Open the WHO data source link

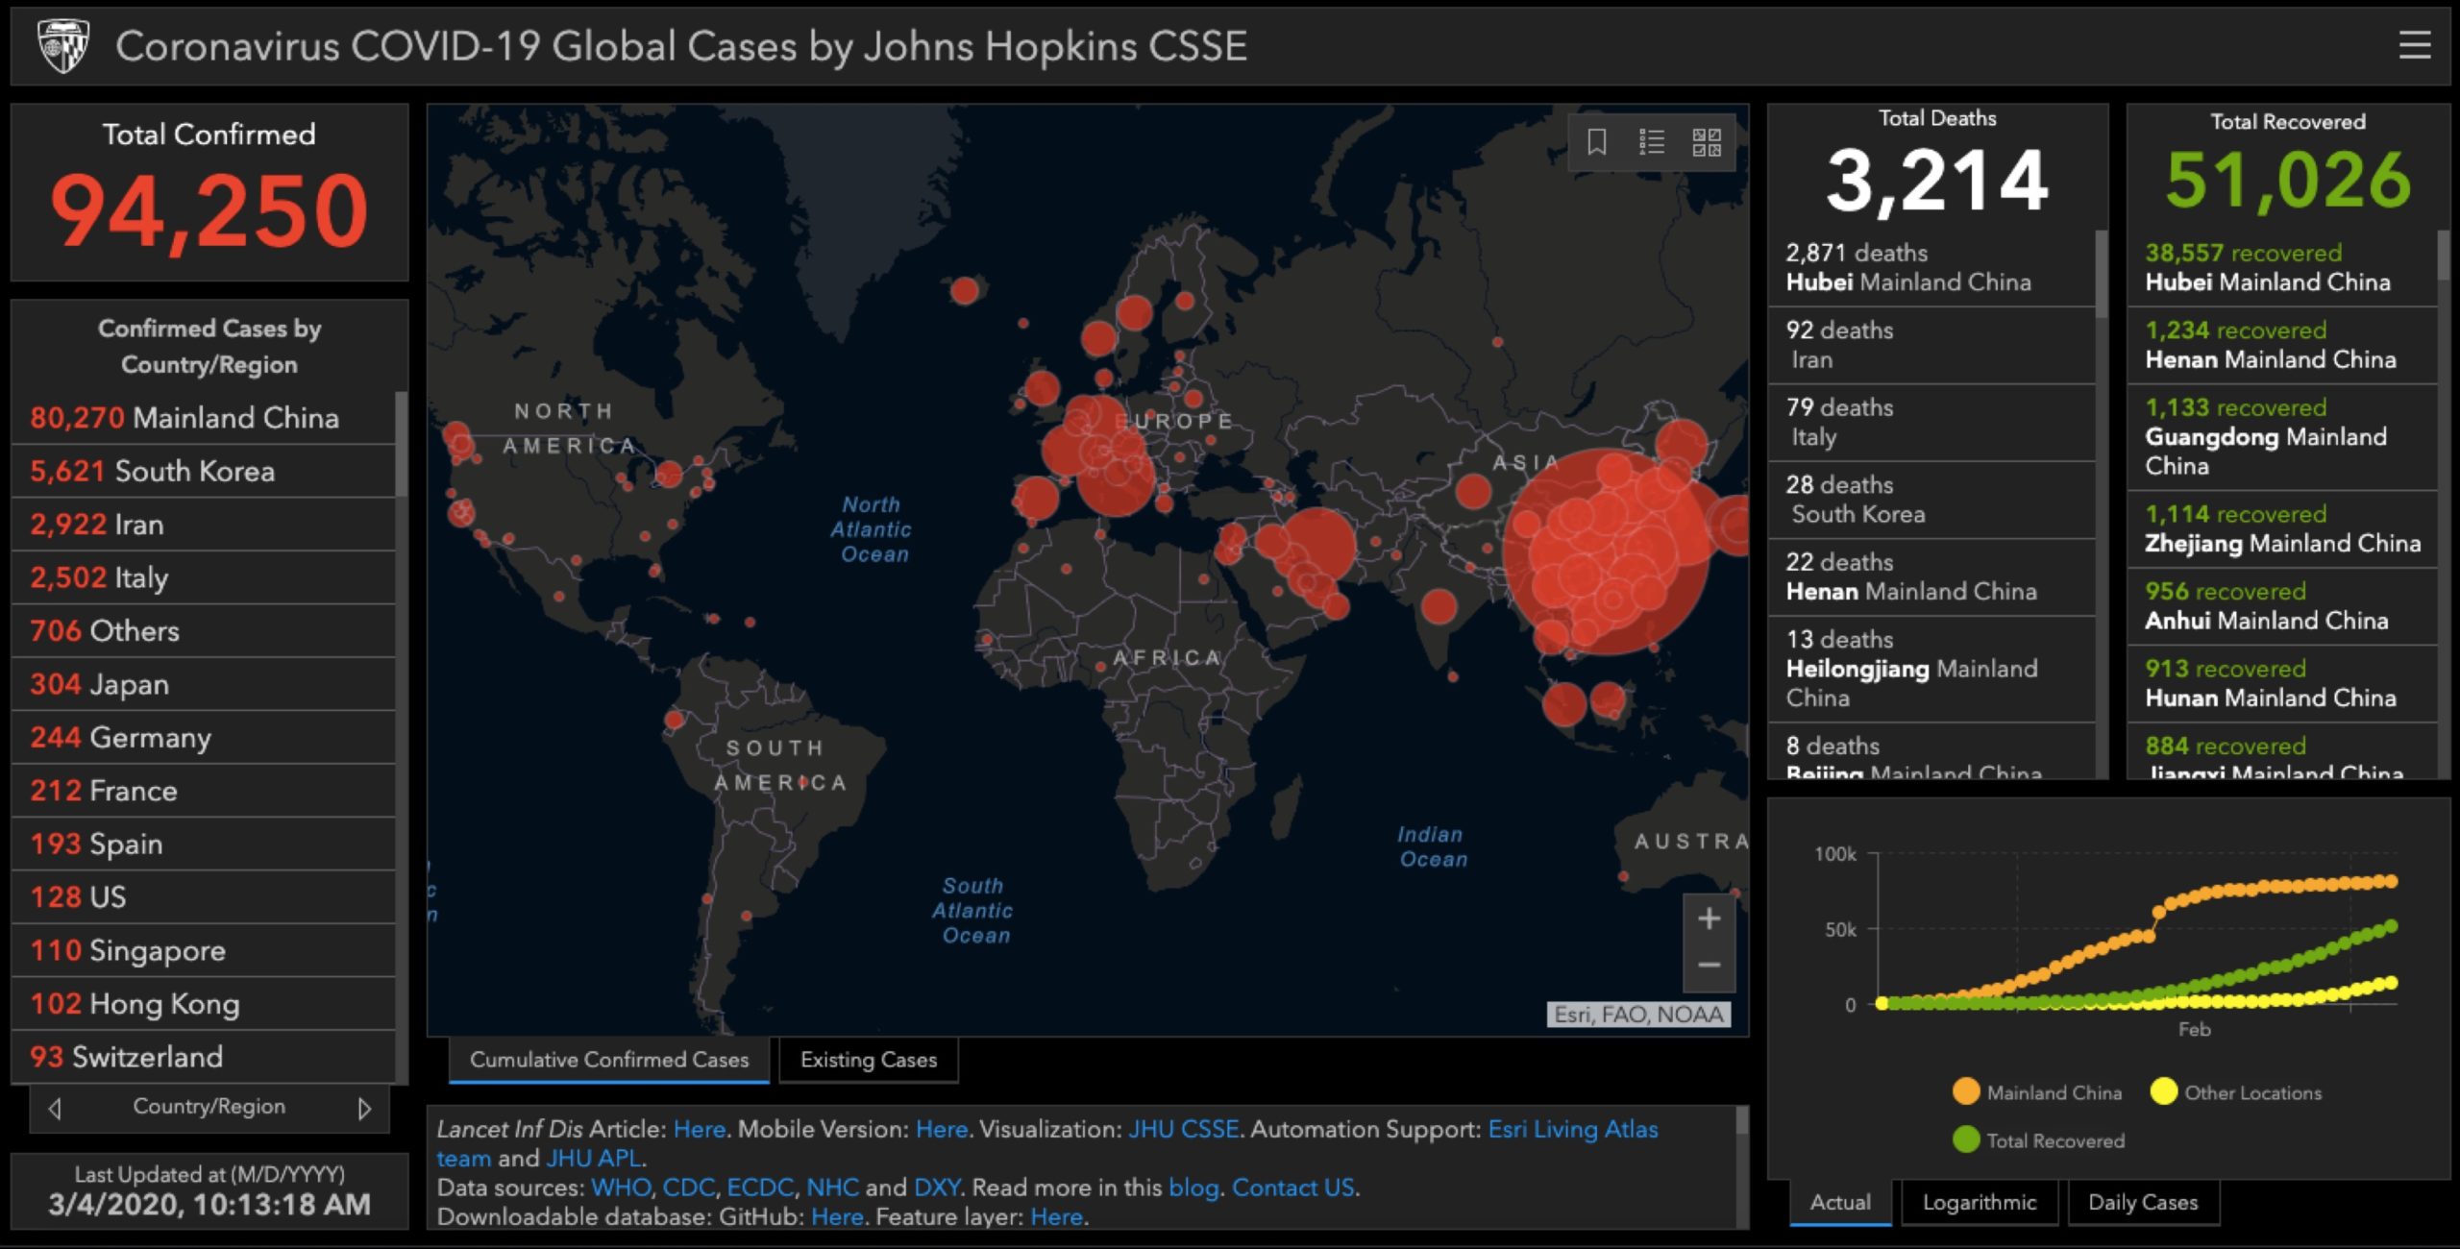[x=621, y=1188]
